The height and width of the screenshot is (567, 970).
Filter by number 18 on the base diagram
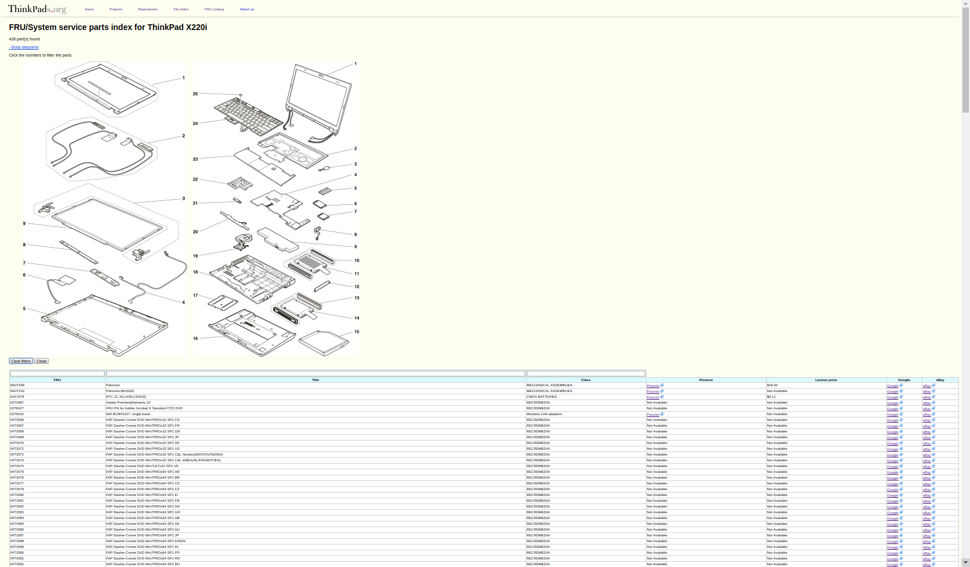click(x=195, y=272)
